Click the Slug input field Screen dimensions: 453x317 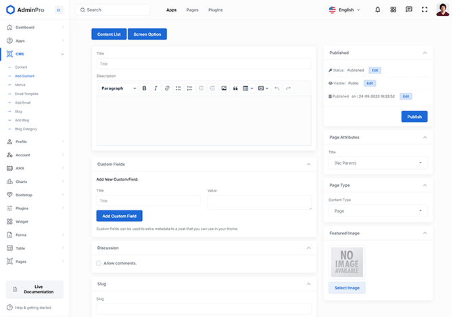(x=204, y=308)
